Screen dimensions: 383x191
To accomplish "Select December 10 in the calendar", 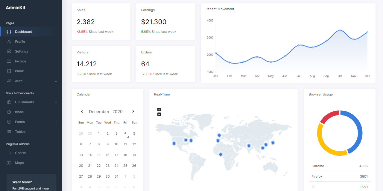I will 116,144.
